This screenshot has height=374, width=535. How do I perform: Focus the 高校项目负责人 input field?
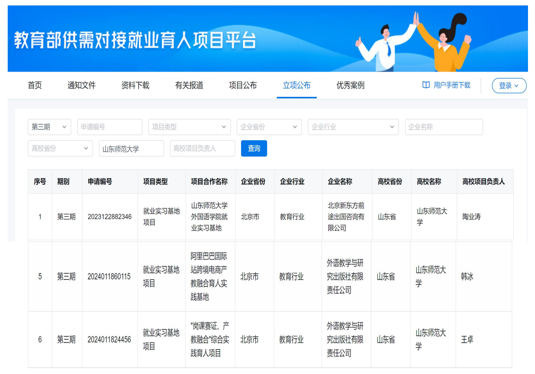pyautogui.click(x=202, y=149)
